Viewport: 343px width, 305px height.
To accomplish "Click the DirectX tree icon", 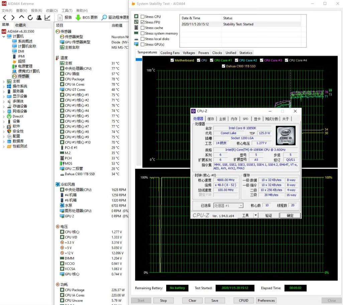I will (9, 116).
